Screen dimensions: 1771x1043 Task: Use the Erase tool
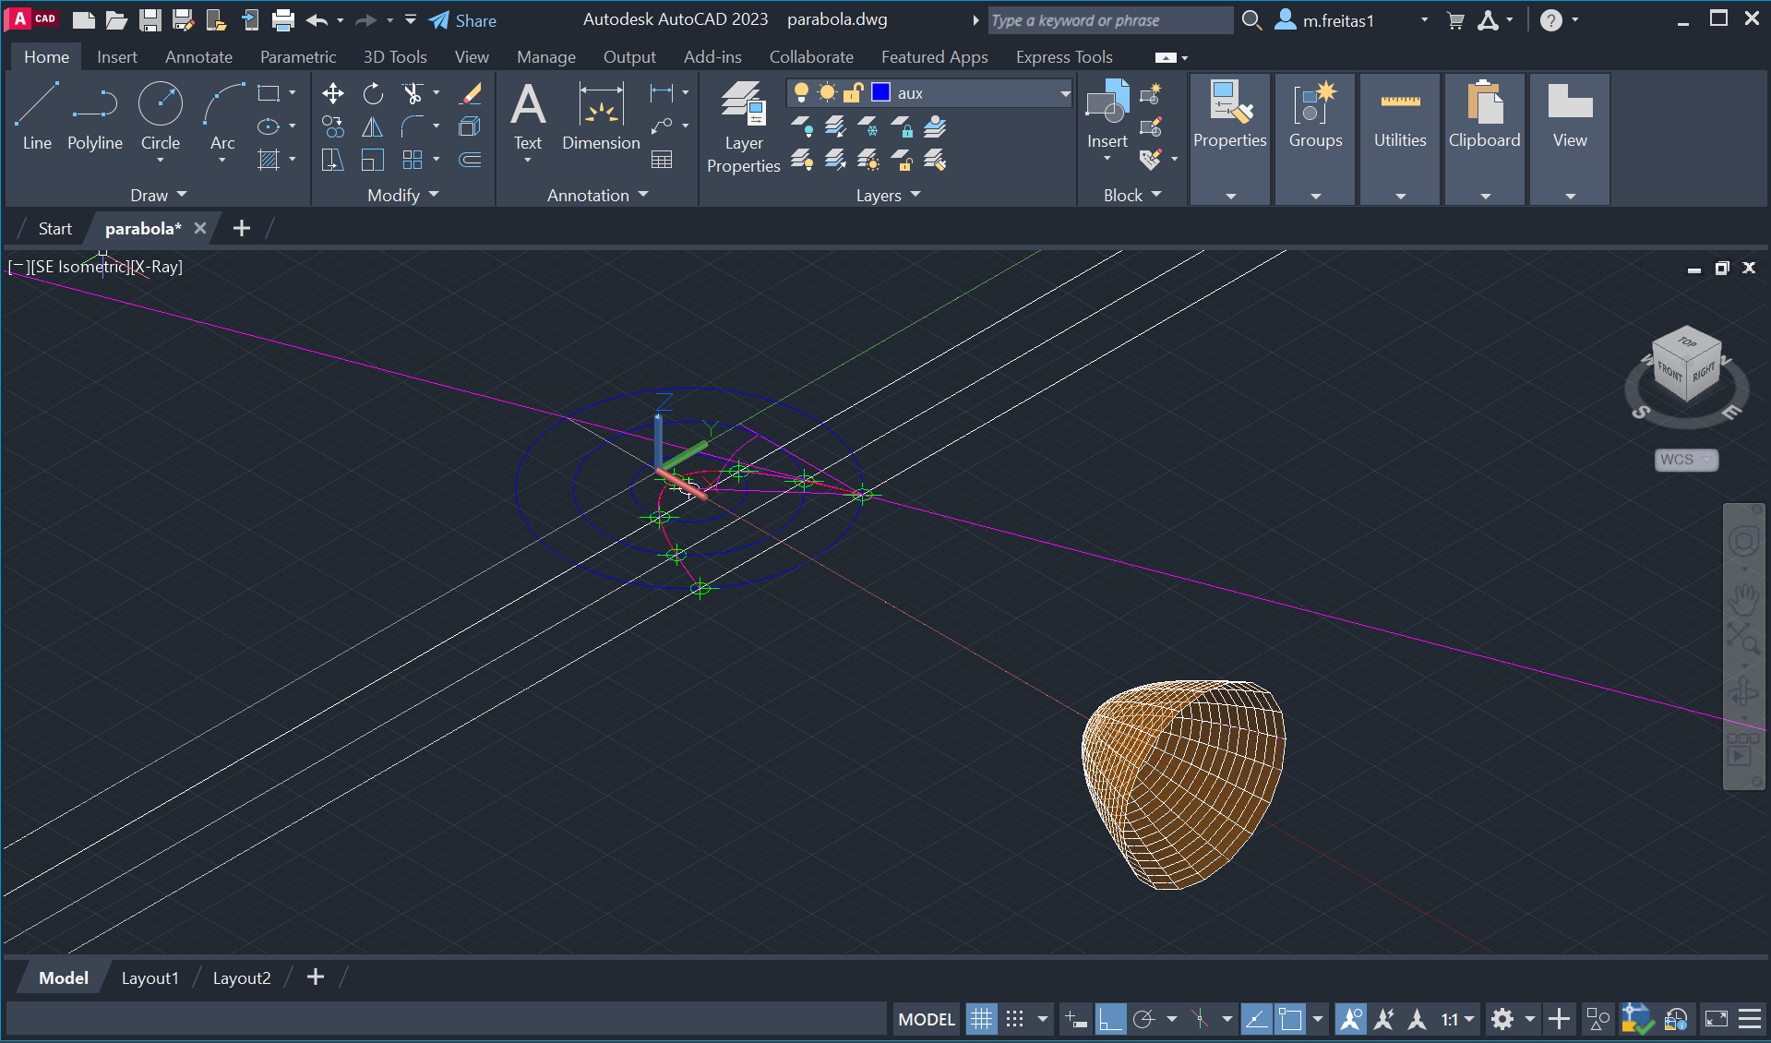tap(472, 93)
